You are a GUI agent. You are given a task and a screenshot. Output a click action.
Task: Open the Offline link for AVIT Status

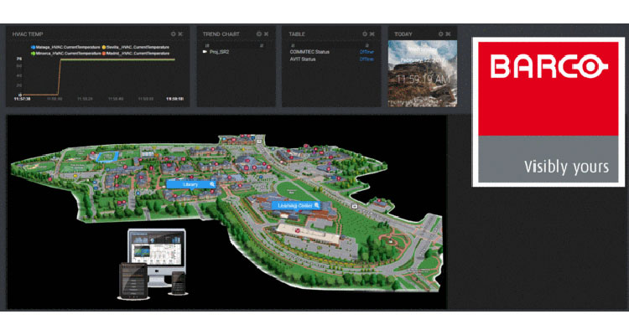(366, 59)
